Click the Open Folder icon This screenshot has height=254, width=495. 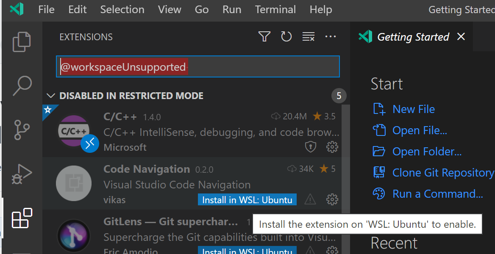[379, 152]
